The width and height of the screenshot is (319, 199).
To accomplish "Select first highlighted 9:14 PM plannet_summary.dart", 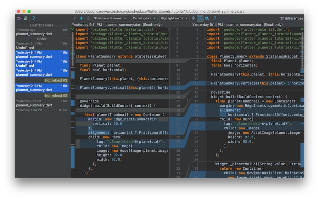I will click(42, 55).
